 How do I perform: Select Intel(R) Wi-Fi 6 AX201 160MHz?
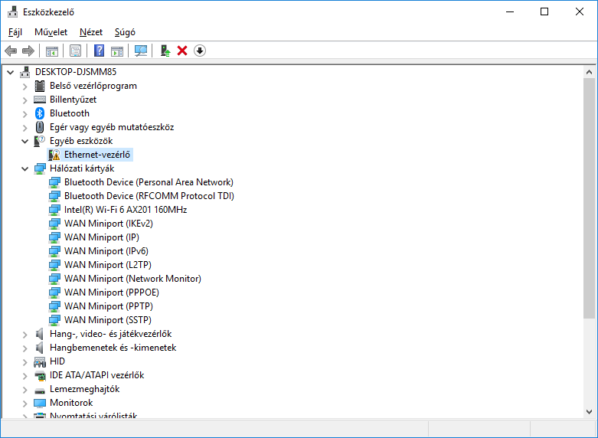tap(126, 210)
